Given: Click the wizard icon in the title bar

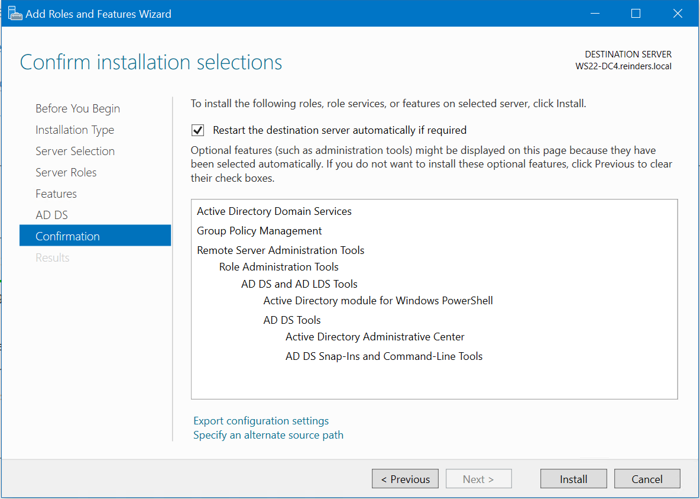Looking at the screenshot, I should (15, 12).
